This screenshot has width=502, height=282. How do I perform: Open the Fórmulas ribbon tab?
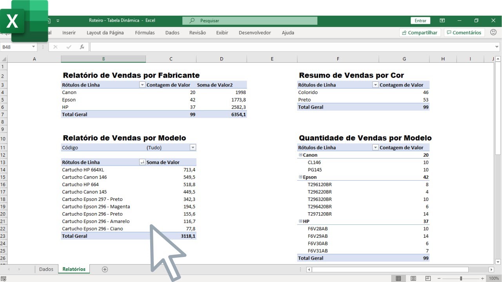(x=145, y=33)
